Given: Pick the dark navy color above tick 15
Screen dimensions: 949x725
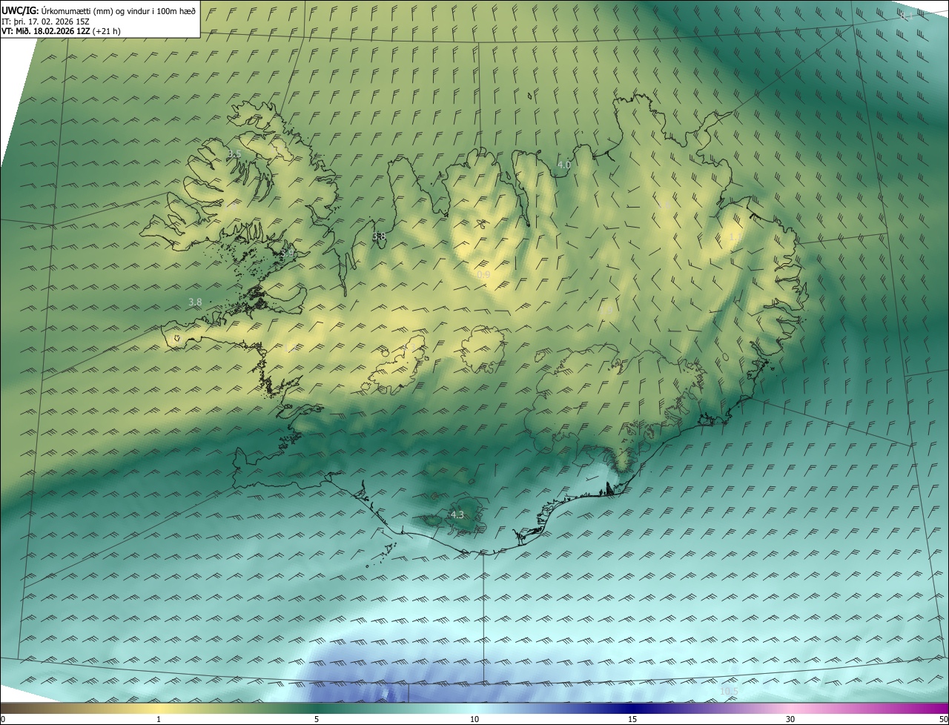Looking at the screenshot, I should (x=632, y=708).
